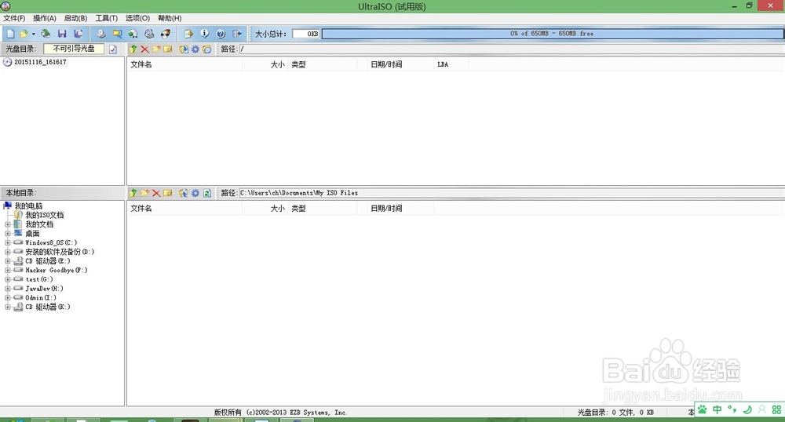Click the Make CD image icon
Screen dimensions: 785x422
[101, 34]
